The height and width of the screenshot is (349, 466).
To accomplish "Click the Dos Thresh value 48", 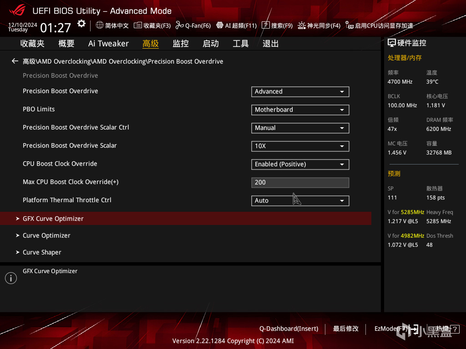I will (x=430, y=245).
